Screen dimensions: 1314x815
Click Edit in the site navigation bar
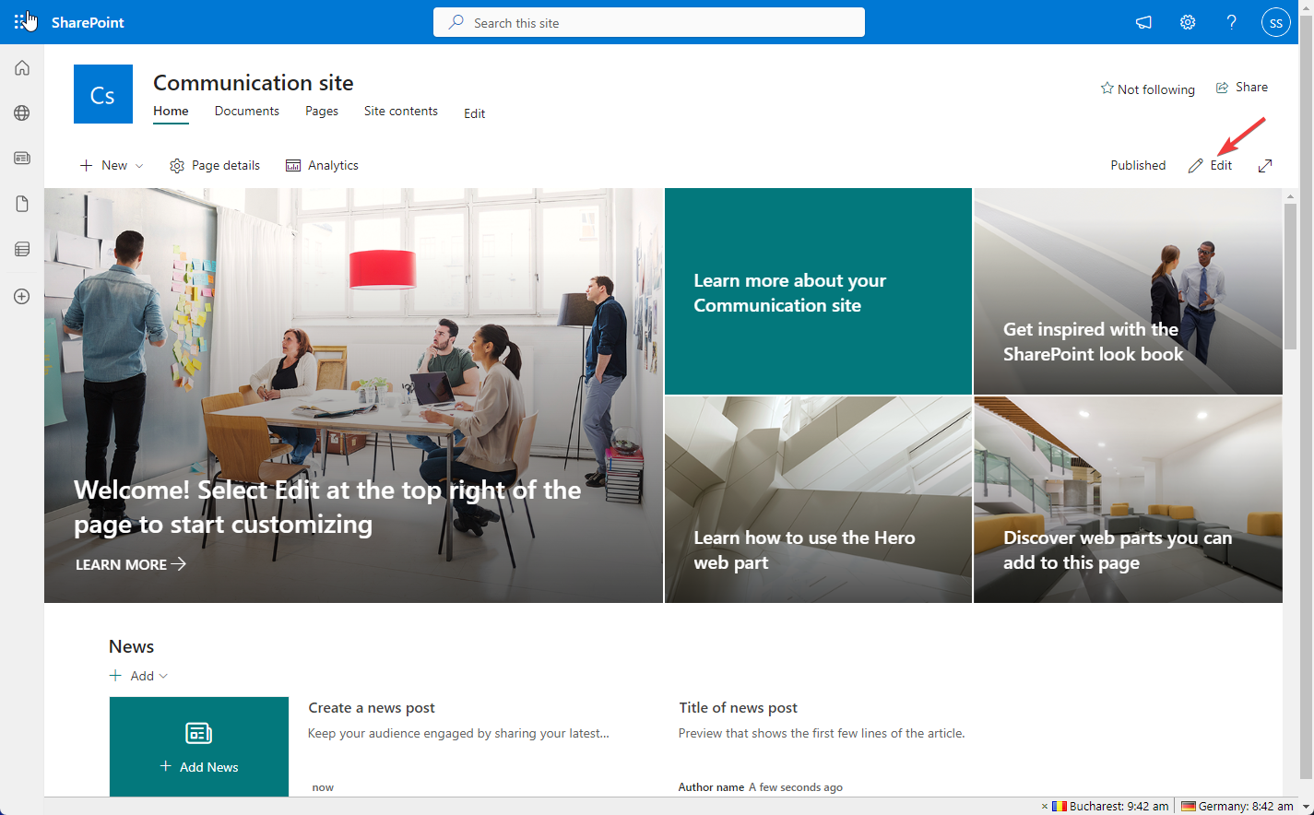pos(475,113)
